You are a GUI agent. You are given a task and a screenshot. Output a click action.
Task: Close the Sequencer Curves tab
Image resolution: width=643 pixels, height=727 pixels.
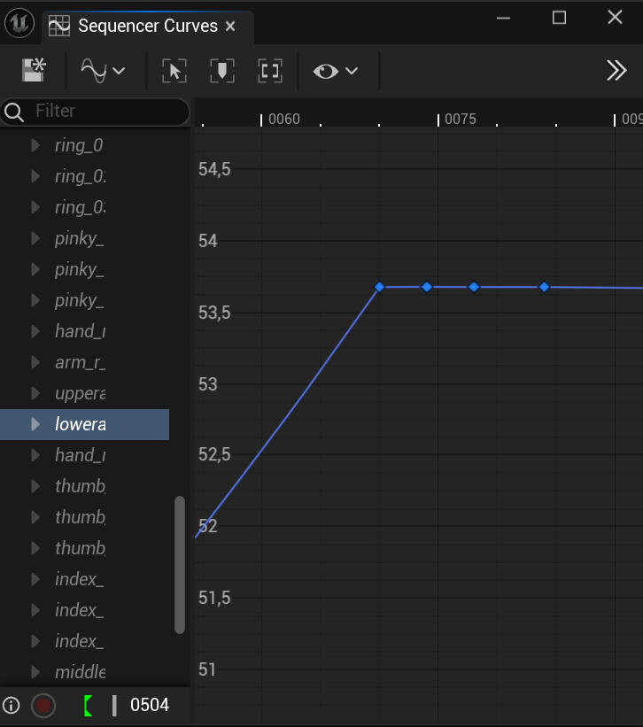pyautogui.click(x=230, y=27)
